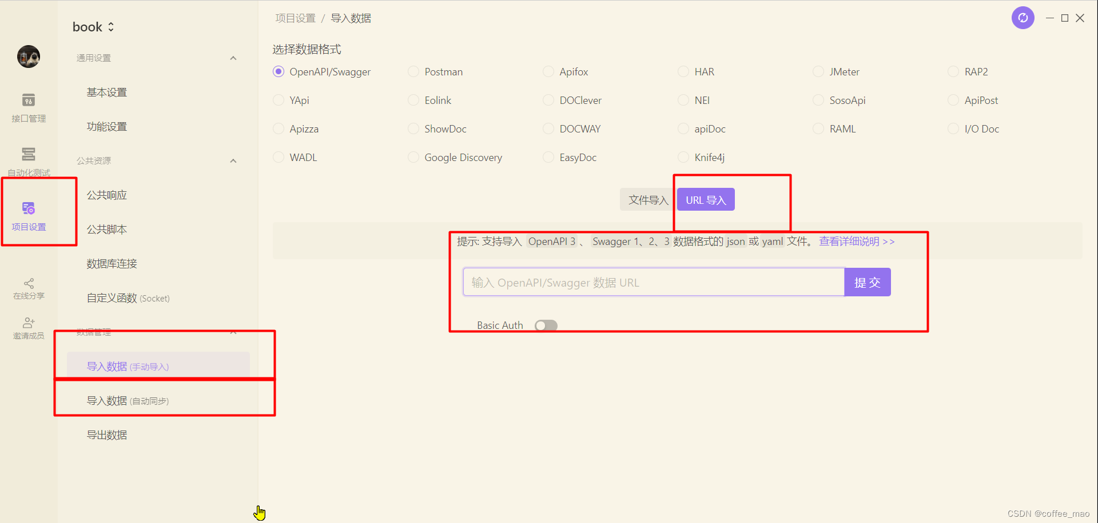The image size is (1098, 523).
Task: Collapse the 公共资源 section
Action: click(233, 160)
